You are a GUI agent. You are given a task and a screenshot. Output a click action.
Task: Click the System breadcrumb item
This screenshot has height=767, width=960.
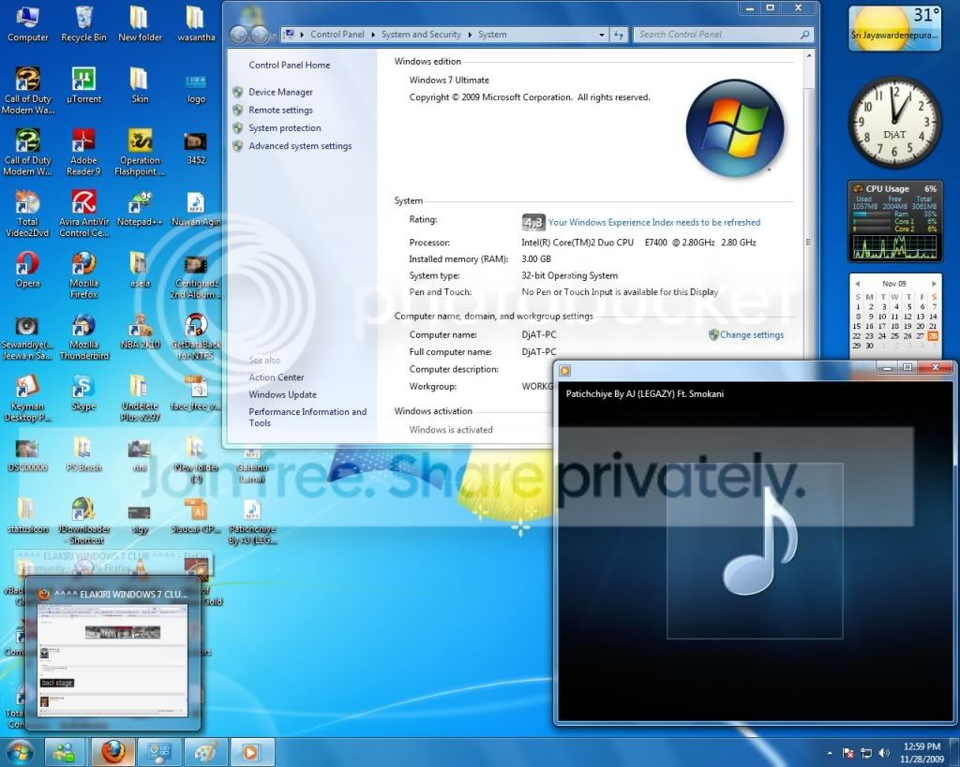click(492, 35)
